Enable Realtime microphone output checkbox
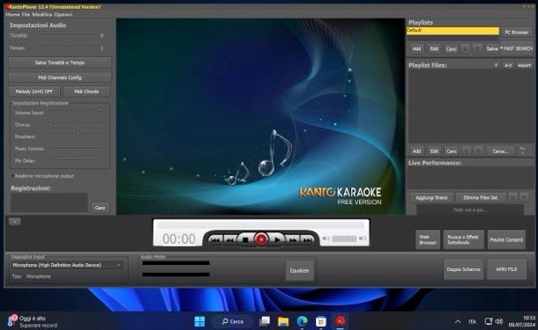The image size is (538, 330). click(x=12, y=176)
